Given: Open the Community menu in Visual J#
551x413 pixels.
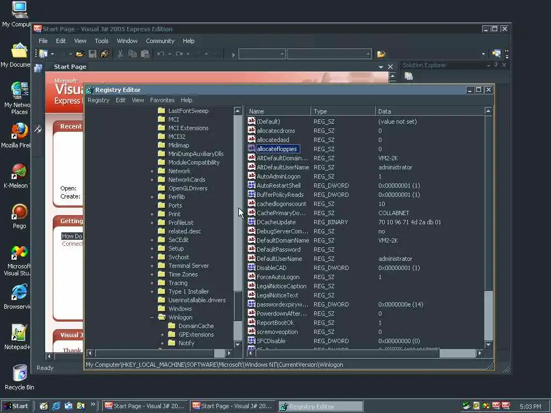Looking at the screenshot, I should pyautogui.click(x=160, y=41).
